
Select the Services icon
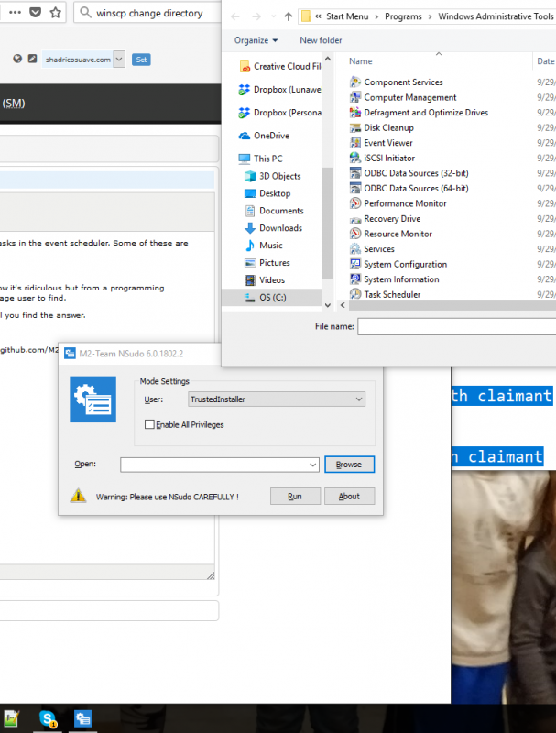(355, 249)
